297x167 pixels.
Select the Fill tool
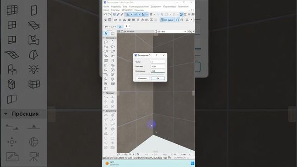point(106,134)
